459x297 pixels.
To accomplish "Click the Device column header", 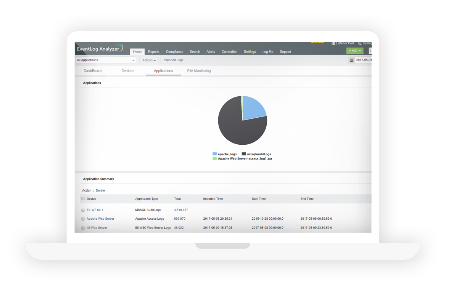I will click(92, 199).
